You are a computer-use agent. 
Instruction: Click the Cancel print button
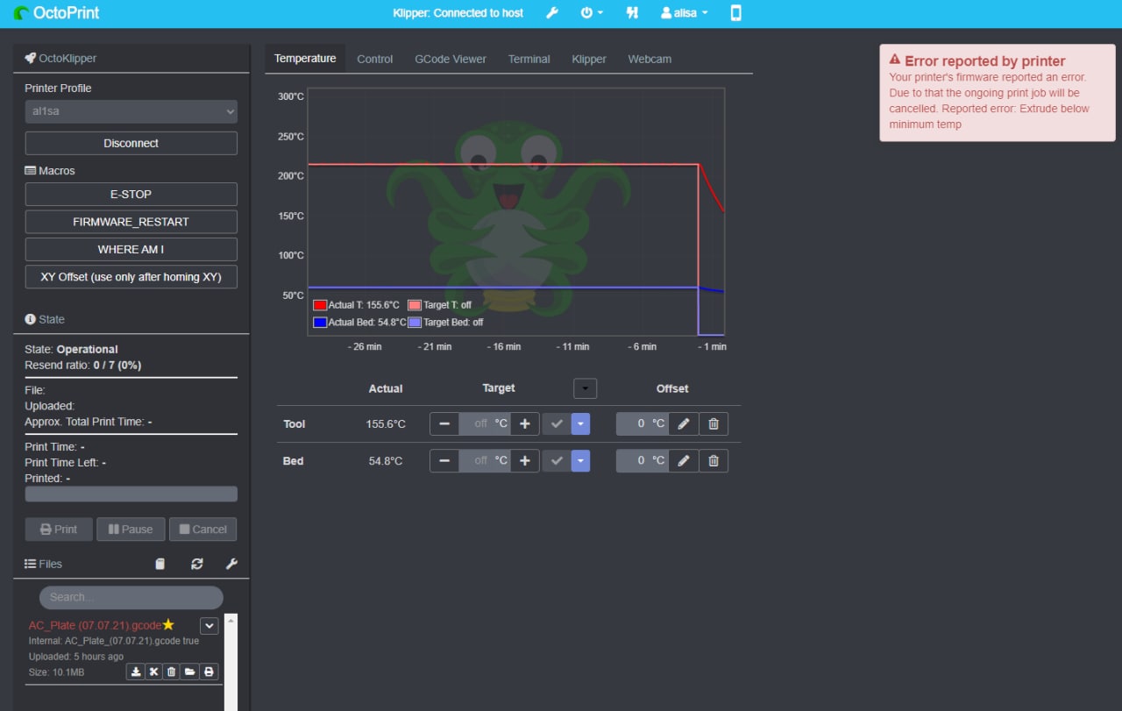(202, 530)
